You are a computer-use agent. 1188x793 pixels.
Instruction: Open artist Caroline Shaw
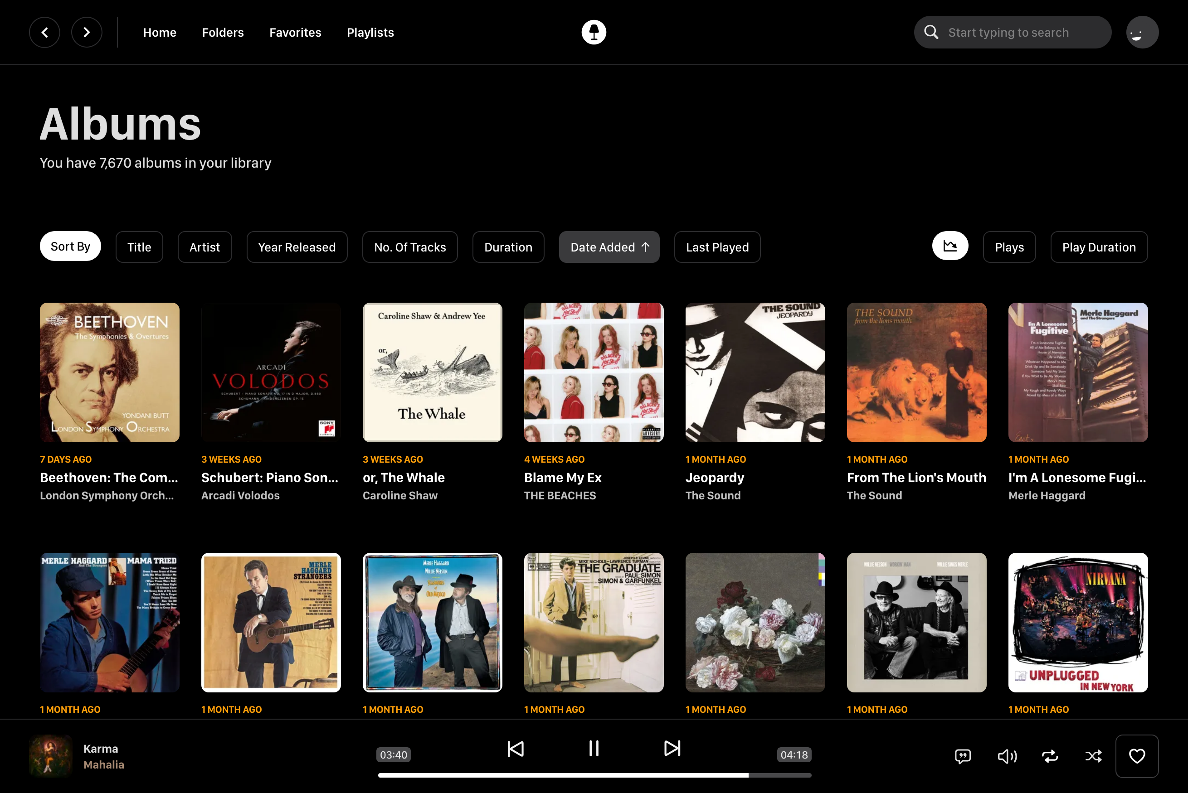[400, 496]
